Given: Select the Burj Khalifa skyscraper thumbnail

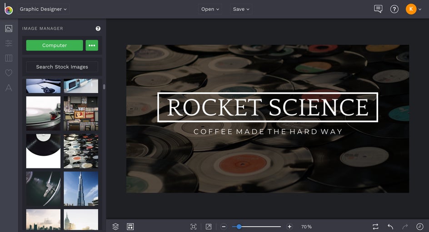Looking at the screenshot, I should (x=81, y=189).
